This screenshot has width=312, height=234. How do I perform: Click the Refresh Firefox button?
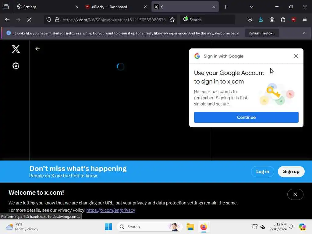tap(262, 33)
